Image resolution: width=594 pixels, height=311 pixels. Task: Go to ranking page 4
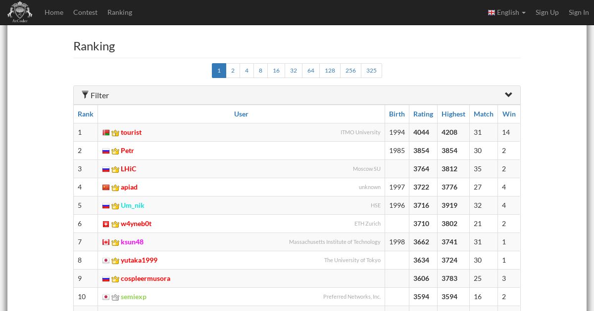click(x=247, y=71)
